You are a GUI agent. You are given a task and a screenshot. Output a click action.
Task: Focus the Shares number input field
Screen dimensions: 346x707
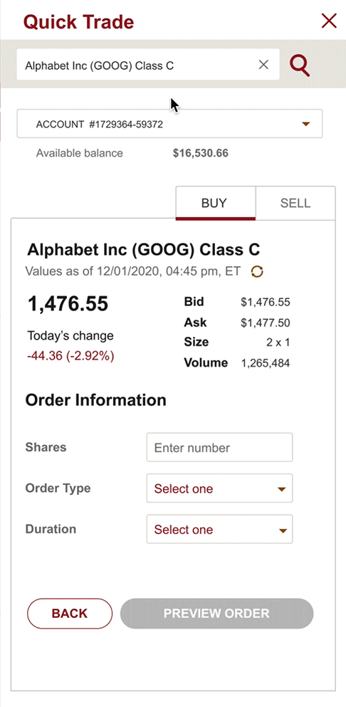click(220, 447)
